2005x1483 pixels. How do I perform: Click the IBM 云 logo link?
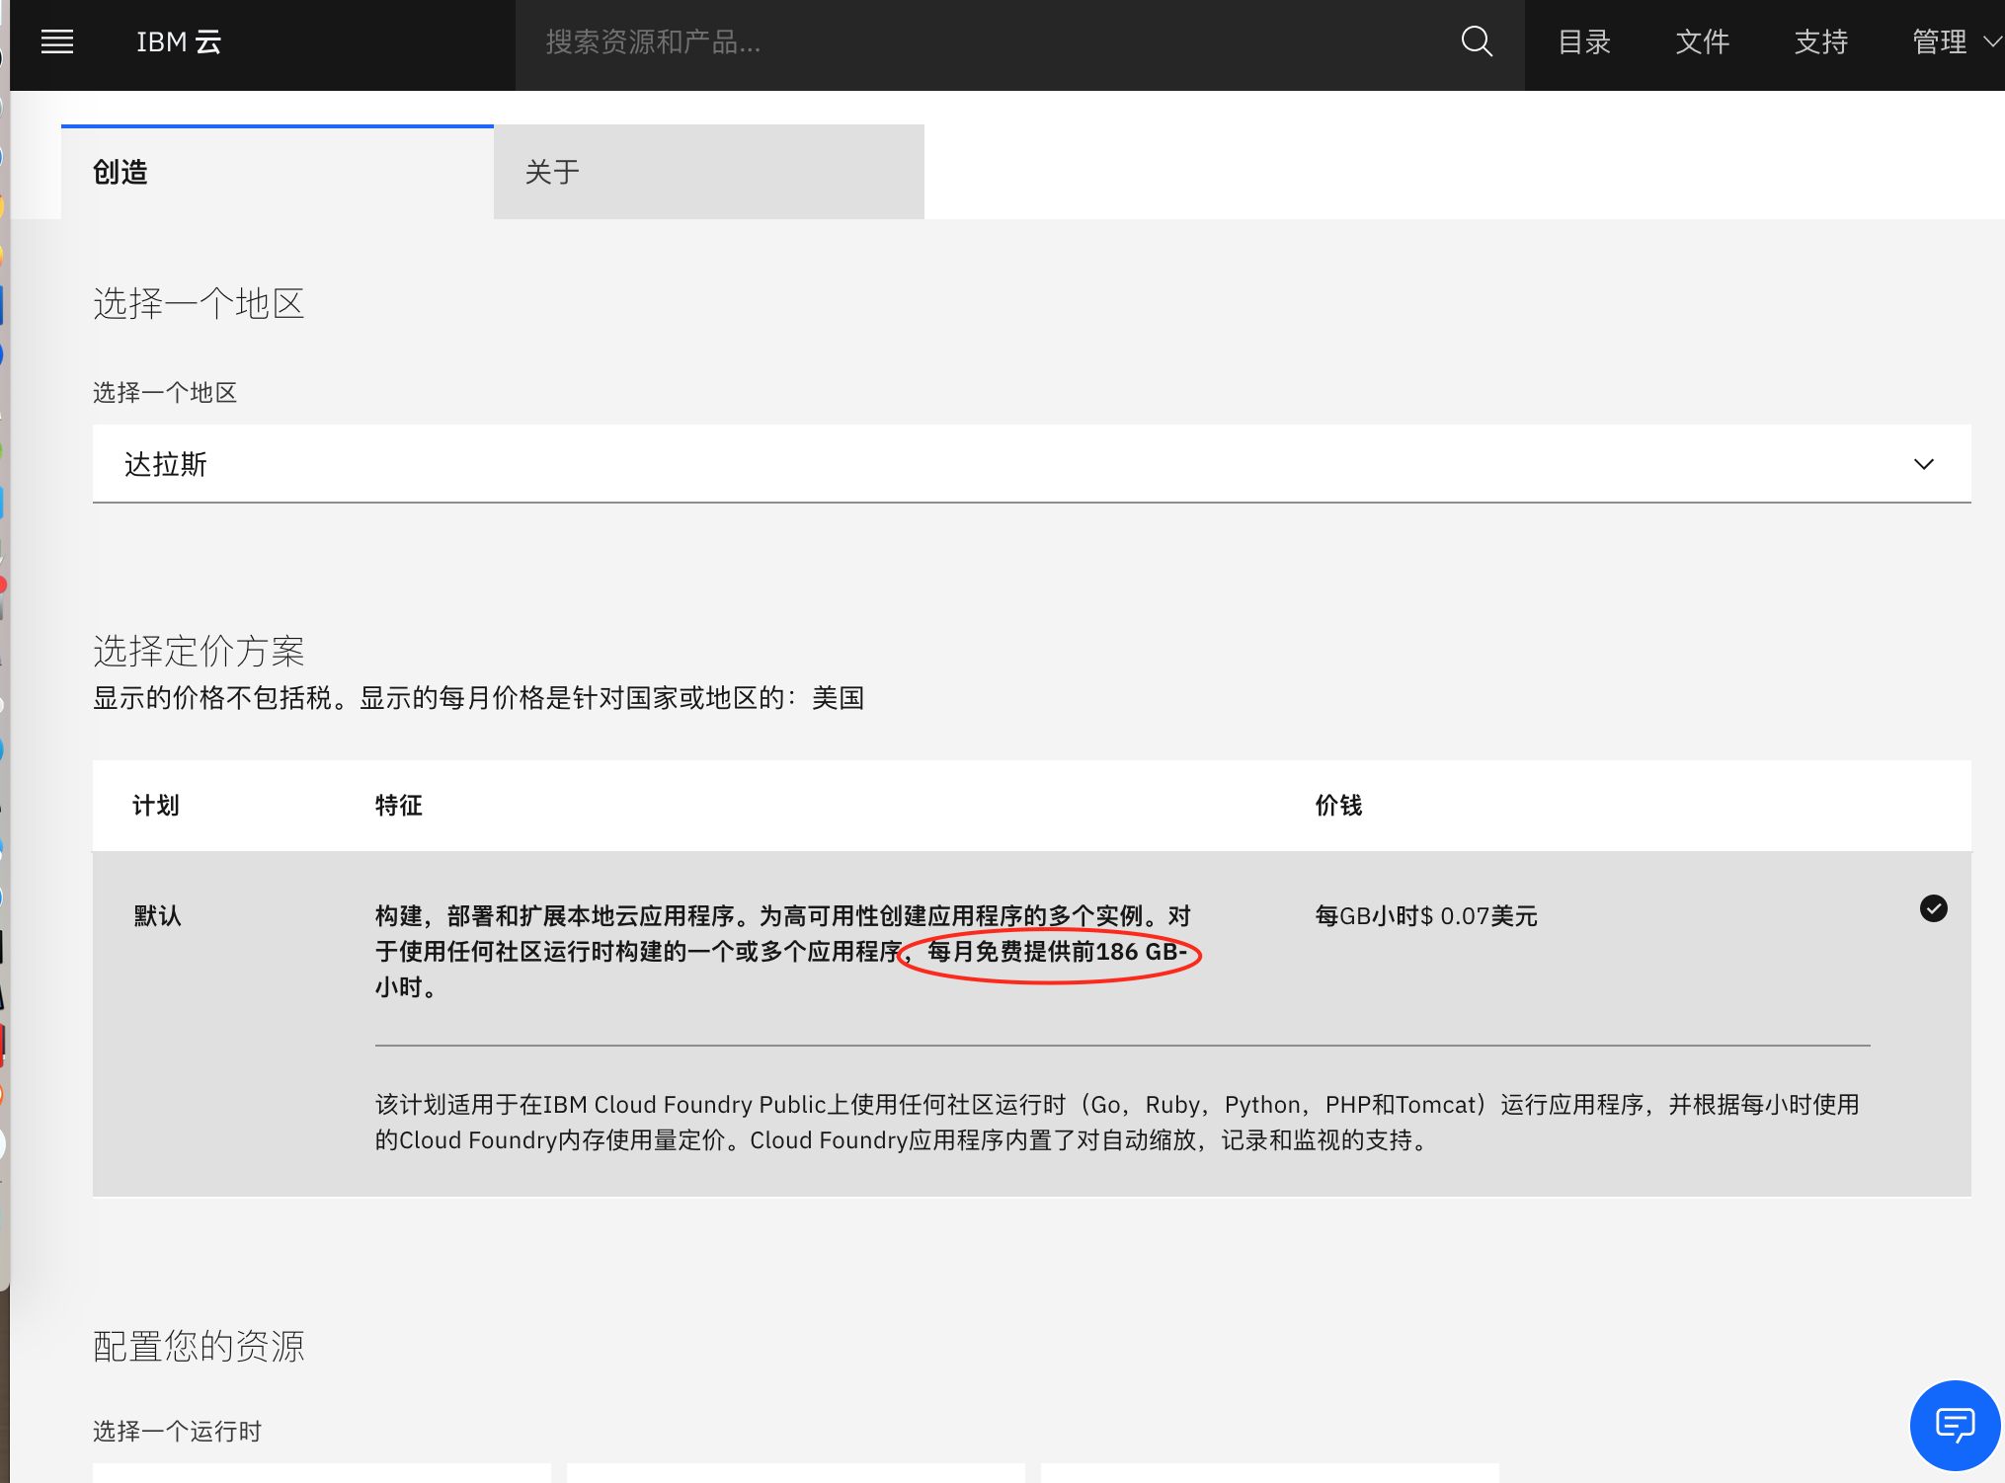point(179,41)
